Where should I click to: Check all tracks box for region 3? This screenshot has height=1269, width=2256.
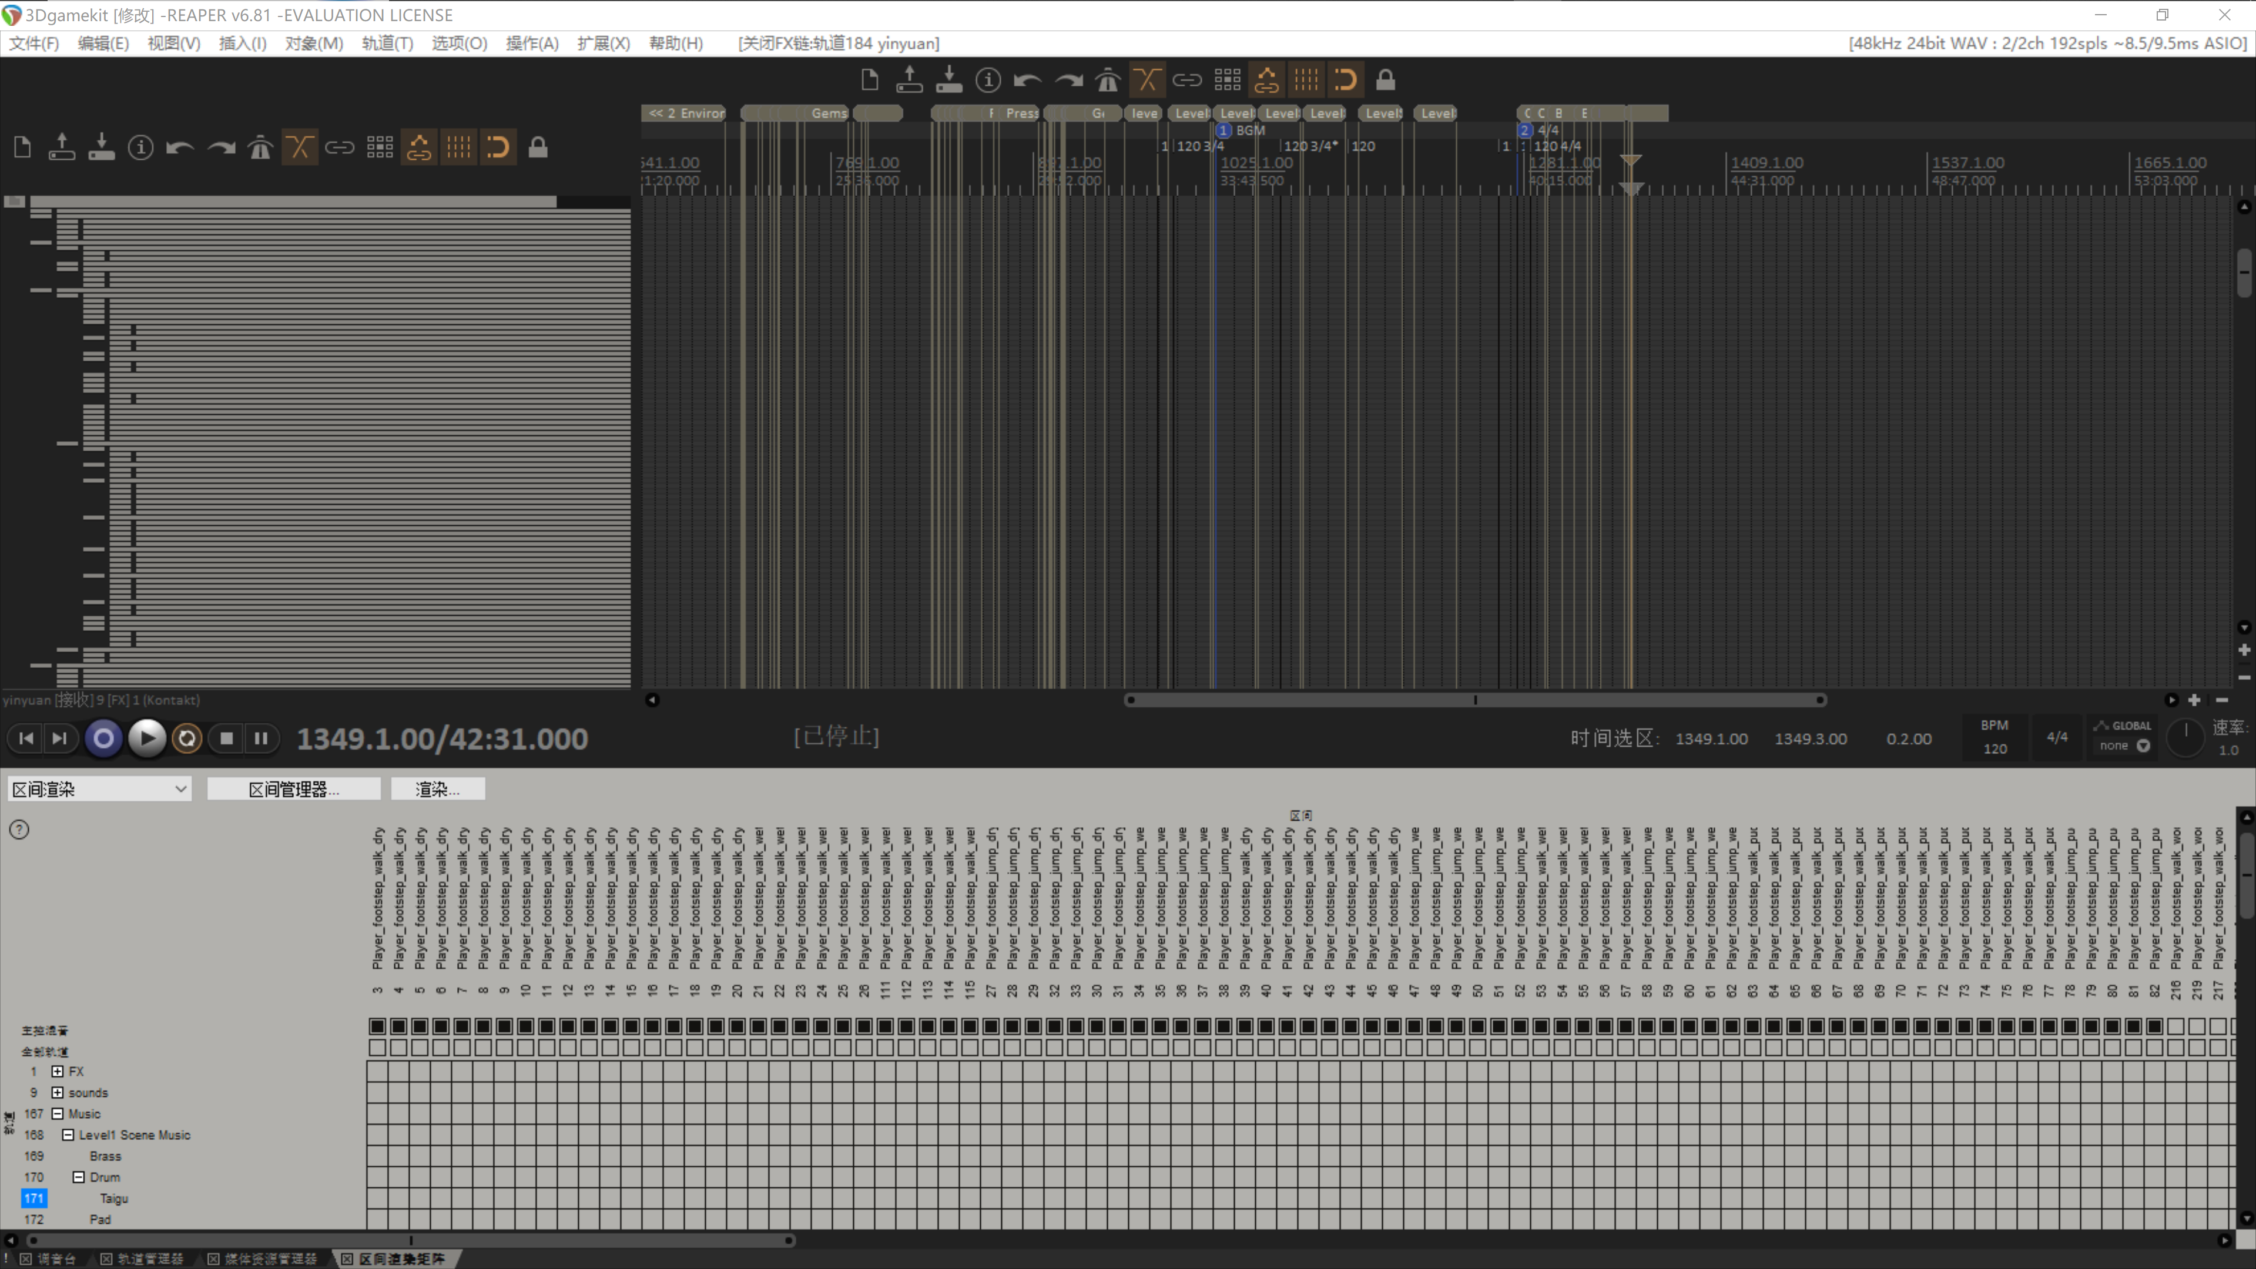377,1048
